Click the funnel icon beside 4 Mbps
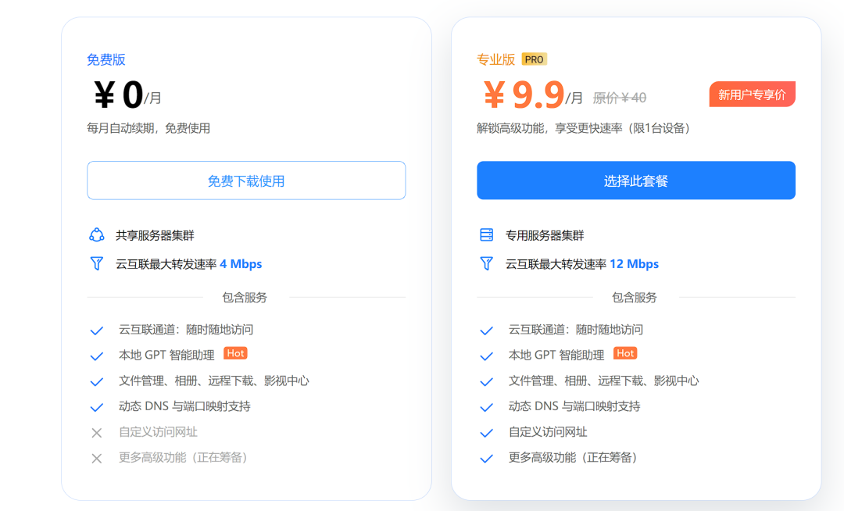Viewport: 844px width, 511px height. coord(96,263)
